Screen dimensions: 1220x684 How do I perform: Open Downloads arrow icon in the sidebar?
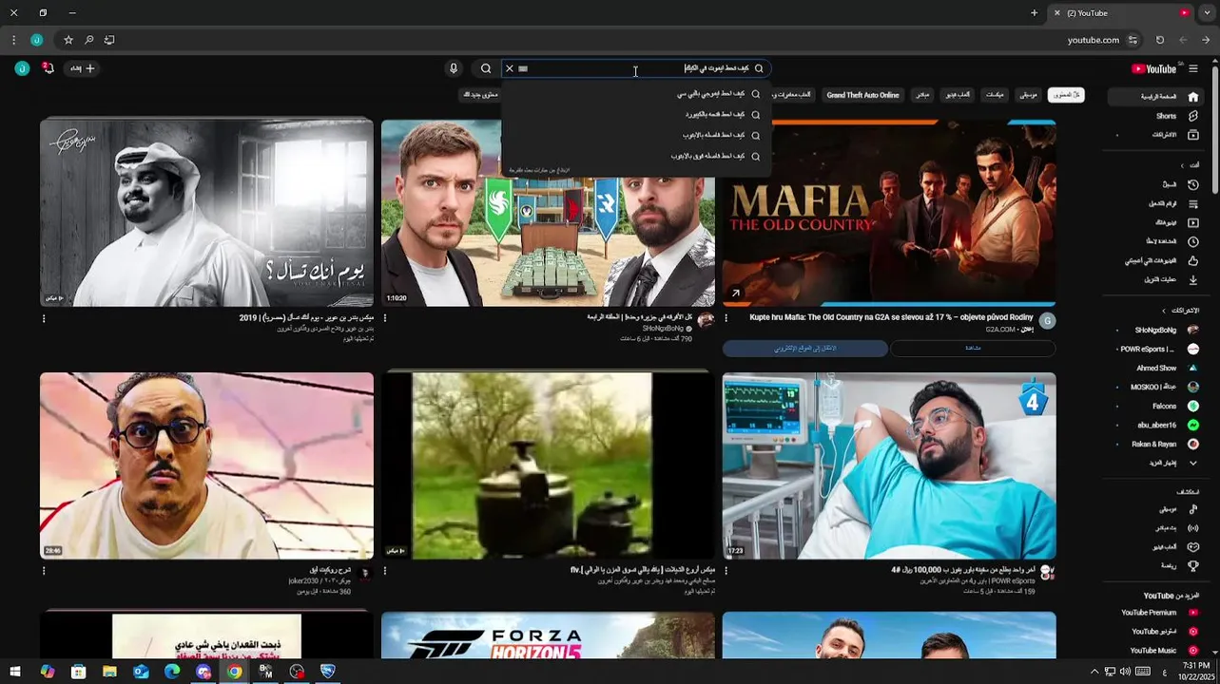pyautogui.click(x=1193, y=279)
